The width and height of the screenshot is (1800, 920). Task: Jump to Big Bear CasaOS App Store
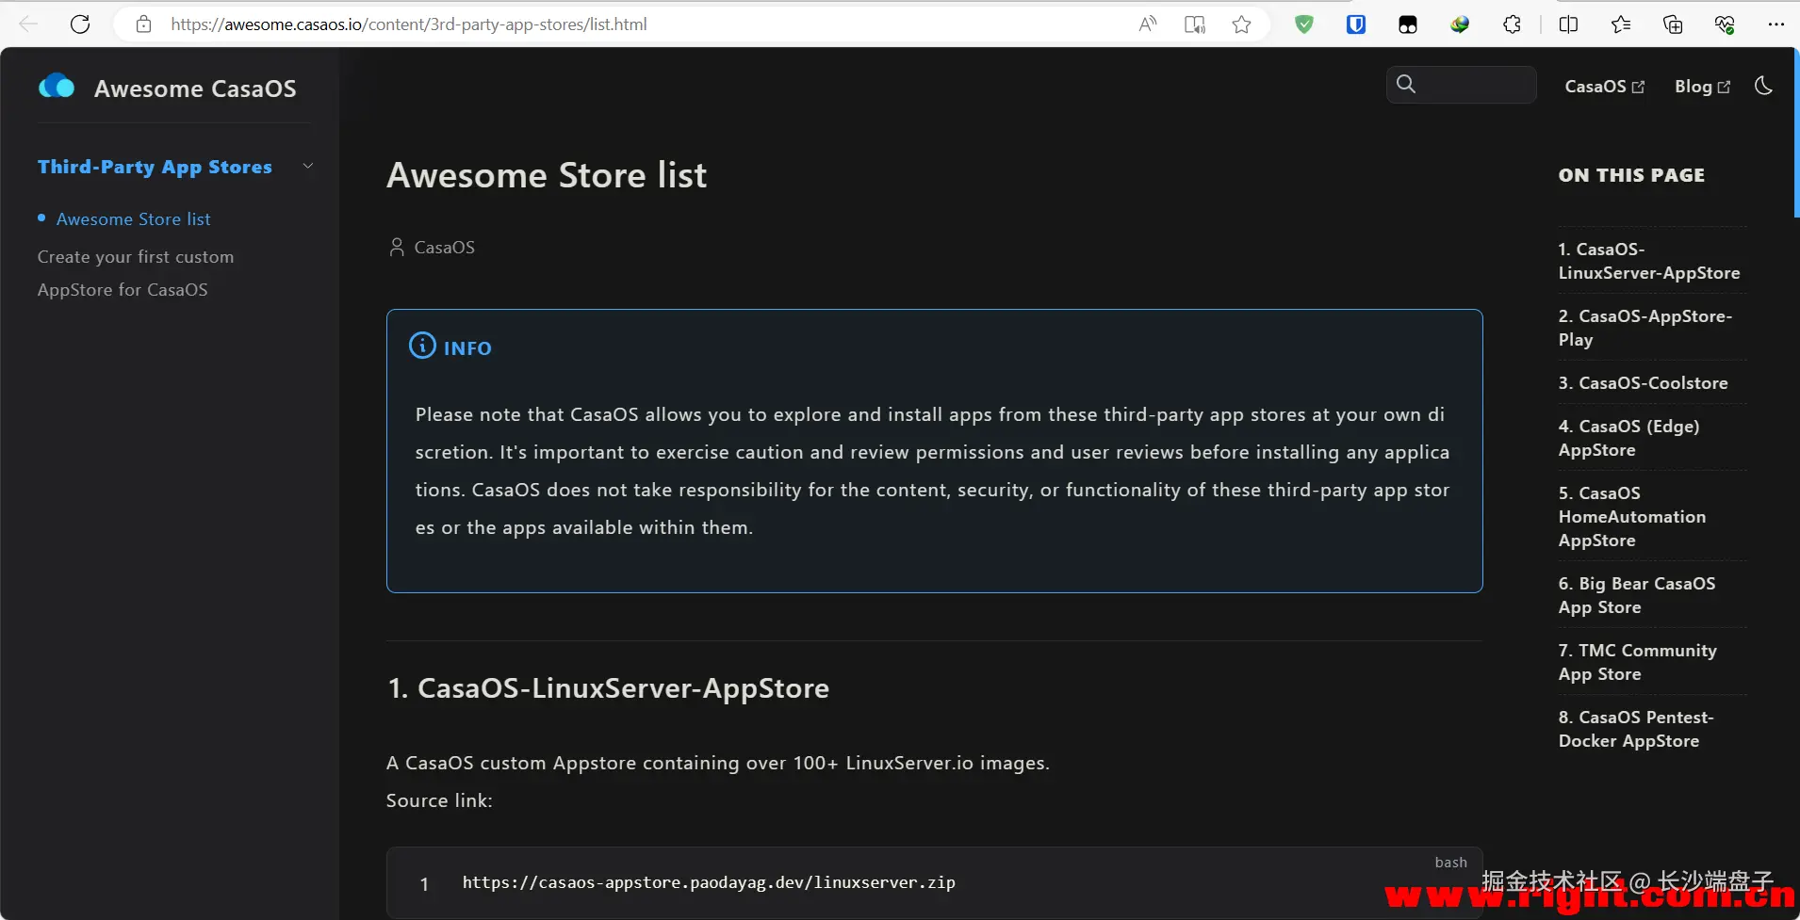1636,595
